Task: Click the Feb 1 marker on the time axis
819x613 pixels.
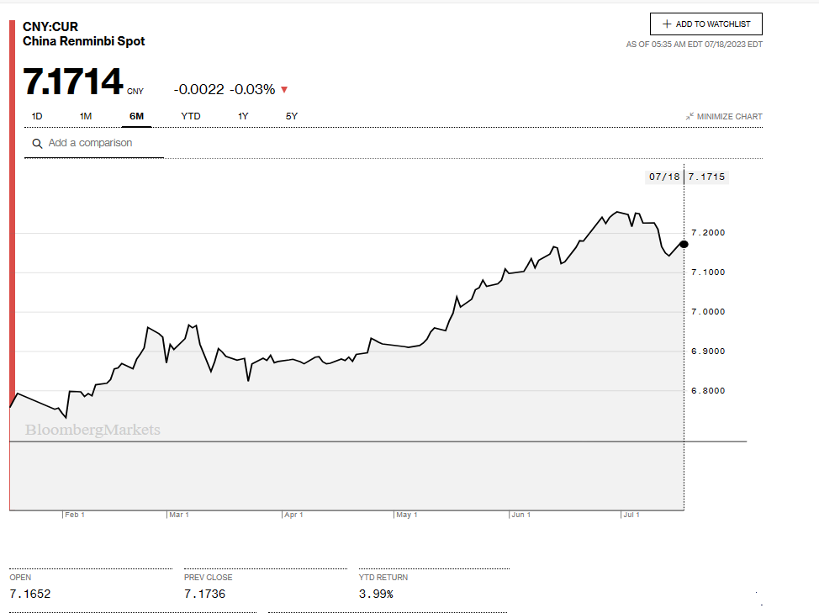Action: 75,515
